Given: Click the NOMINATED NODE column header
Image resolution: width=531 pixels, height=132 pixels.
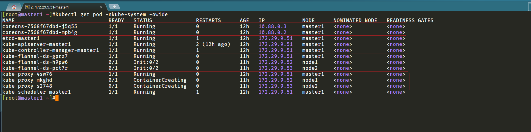Looking at the screenshot, I should pos(355,20).
